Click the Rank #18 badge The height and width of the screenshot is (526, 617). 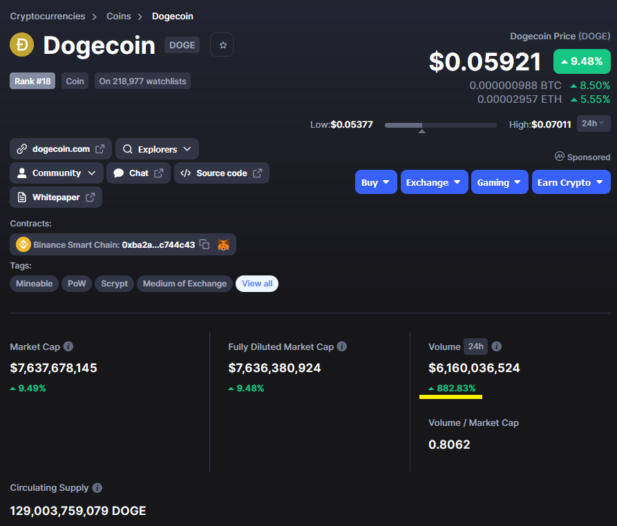32,81
